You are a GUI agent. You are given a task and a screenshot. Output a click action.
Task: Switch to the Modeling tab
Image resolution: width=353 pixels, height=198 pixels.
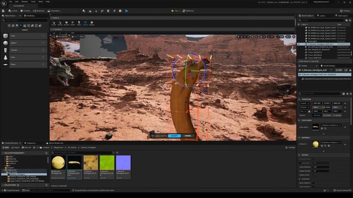pos(29,16)
